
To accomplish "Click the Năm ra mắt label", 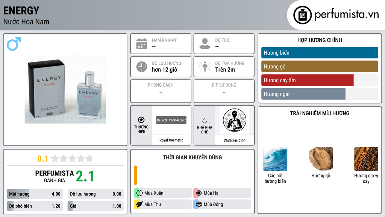I will [x=164, y=40].
